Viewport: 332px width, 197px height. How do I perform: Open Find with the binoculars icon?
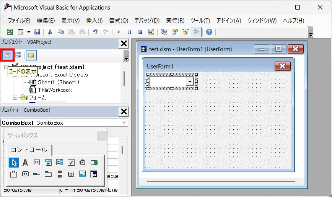pos(82,32)
